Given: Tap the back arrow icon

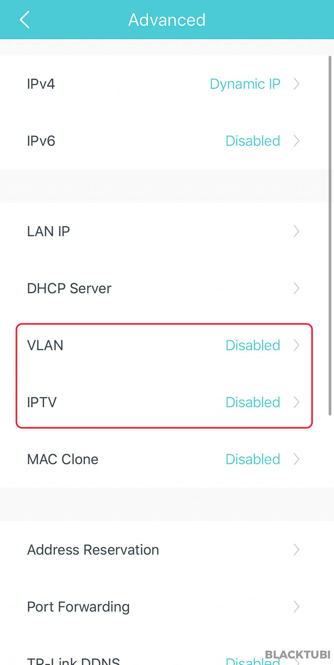Looking at the screenshot, I should (x=25, y=20).
